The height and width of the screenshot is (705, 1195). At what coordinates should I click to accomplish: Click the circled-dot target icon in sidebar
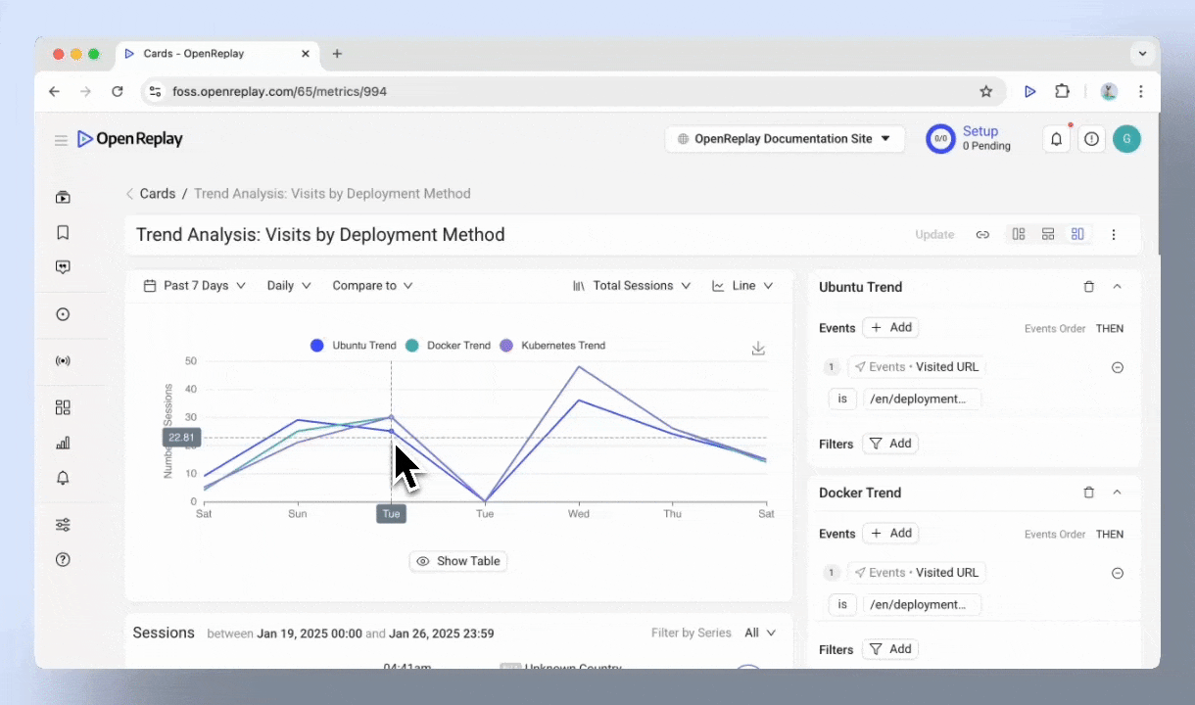[63, 314]
